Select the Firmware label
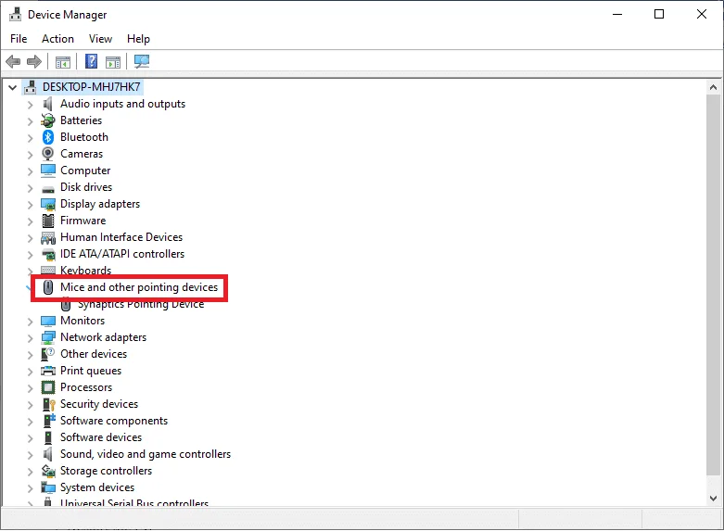The width and height of the screenshot is (724, 531). coord(83,221)
